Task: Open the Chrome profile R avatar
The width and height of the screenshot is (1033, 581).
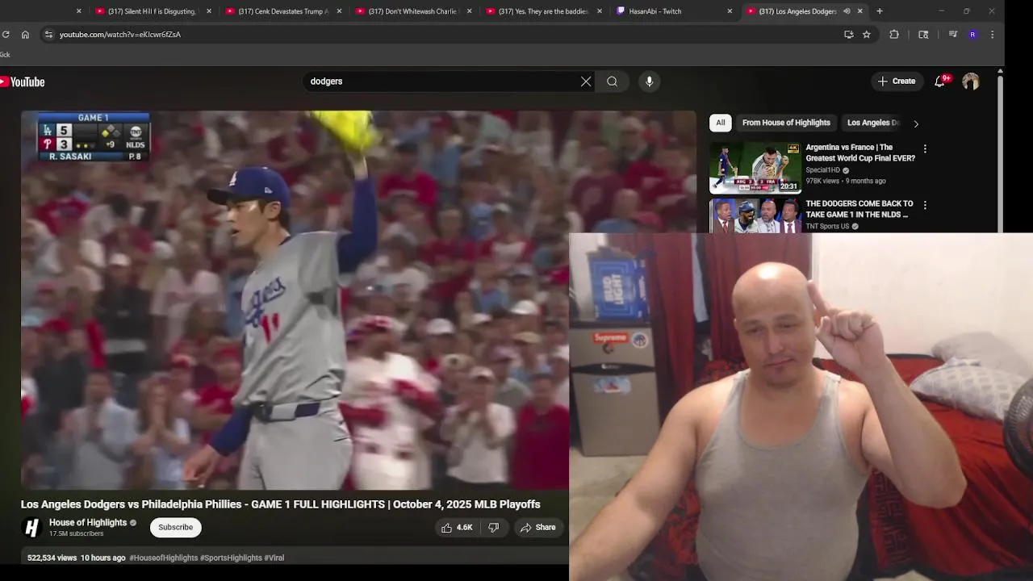Action: [972, 35]
